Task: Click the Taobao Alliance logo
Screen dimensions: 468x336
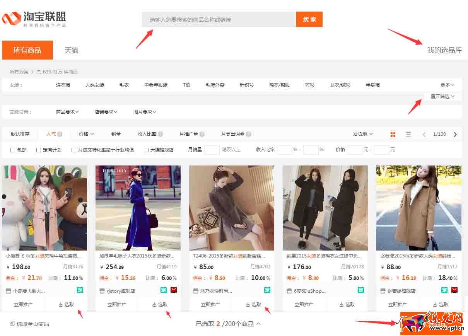Action: click(x=34, y=19)
